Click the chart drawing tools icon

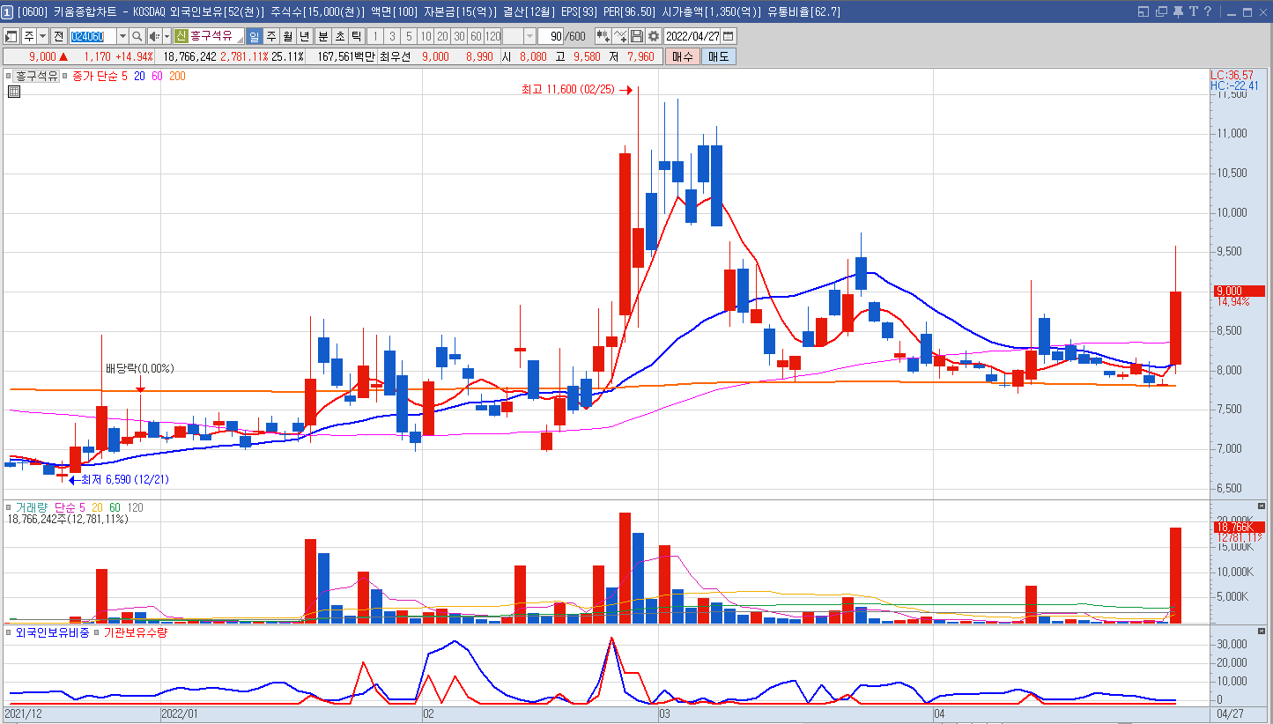621,36
